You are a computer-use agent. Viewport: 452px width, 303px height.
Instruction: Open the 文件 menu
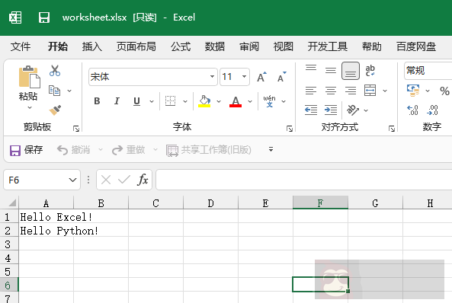coord(21,46)
